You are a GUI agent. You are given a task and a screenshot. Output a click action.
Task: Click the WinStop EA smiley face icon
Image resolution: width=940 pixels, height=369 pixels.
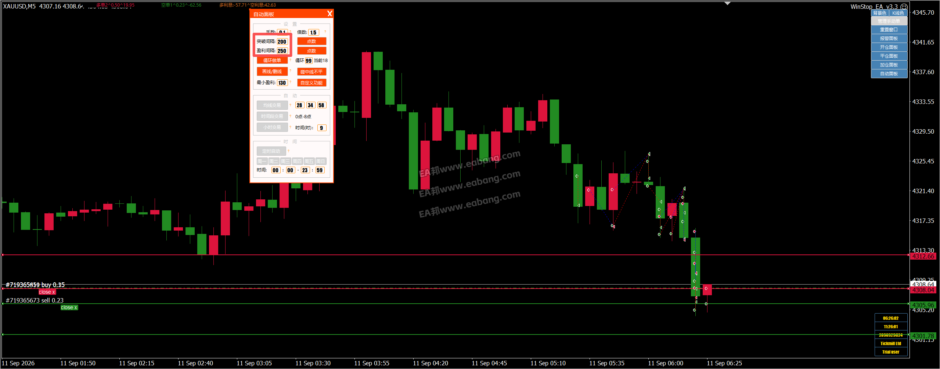(904, 7)
